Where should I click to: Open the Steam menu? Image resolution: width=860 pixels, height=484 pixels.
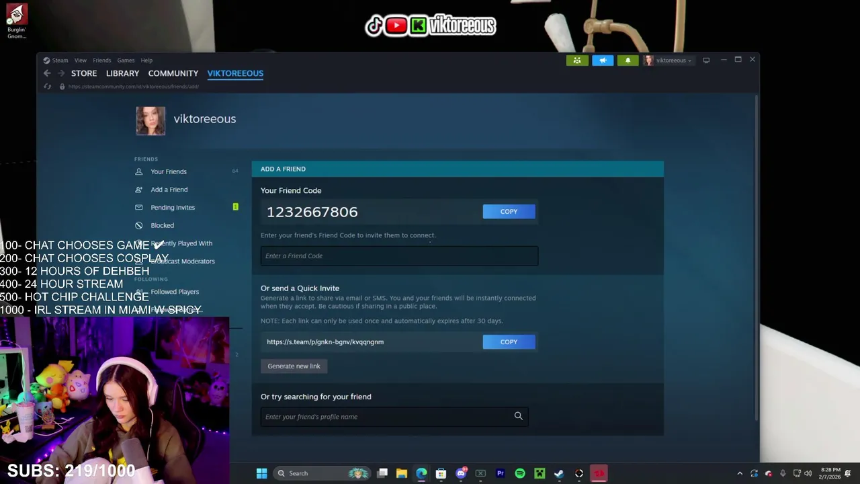click(x=56, y=61)
